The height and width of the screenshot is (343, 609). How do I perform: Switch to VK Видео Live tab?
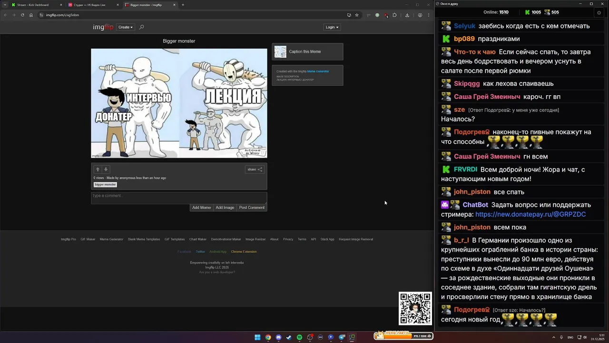click(93, 5)
